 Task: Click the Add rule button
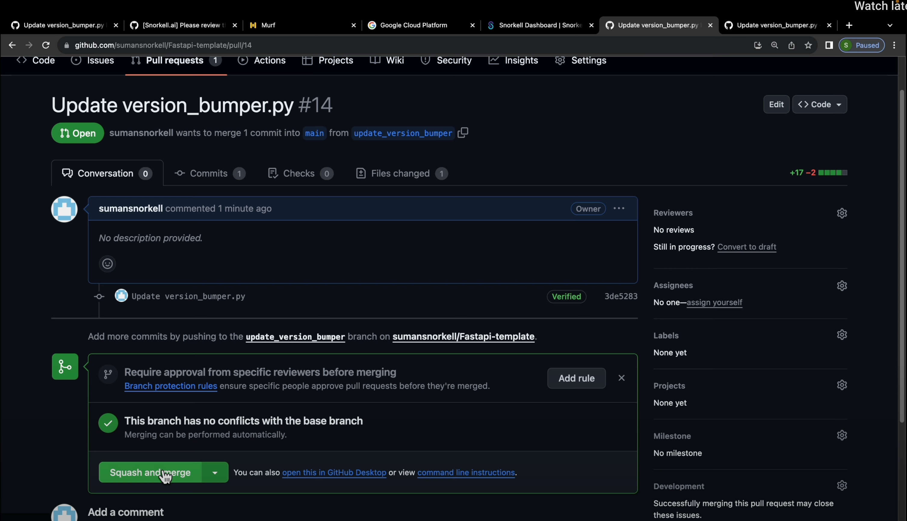(x=576, y=378)
